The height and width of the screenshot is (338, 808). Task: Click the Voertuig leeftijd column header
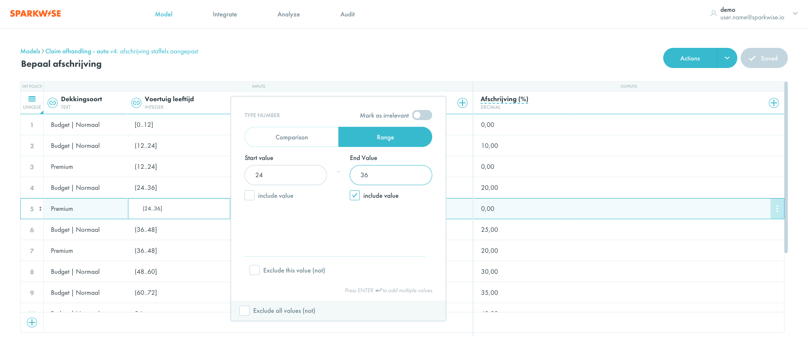[x=169, y=99]
